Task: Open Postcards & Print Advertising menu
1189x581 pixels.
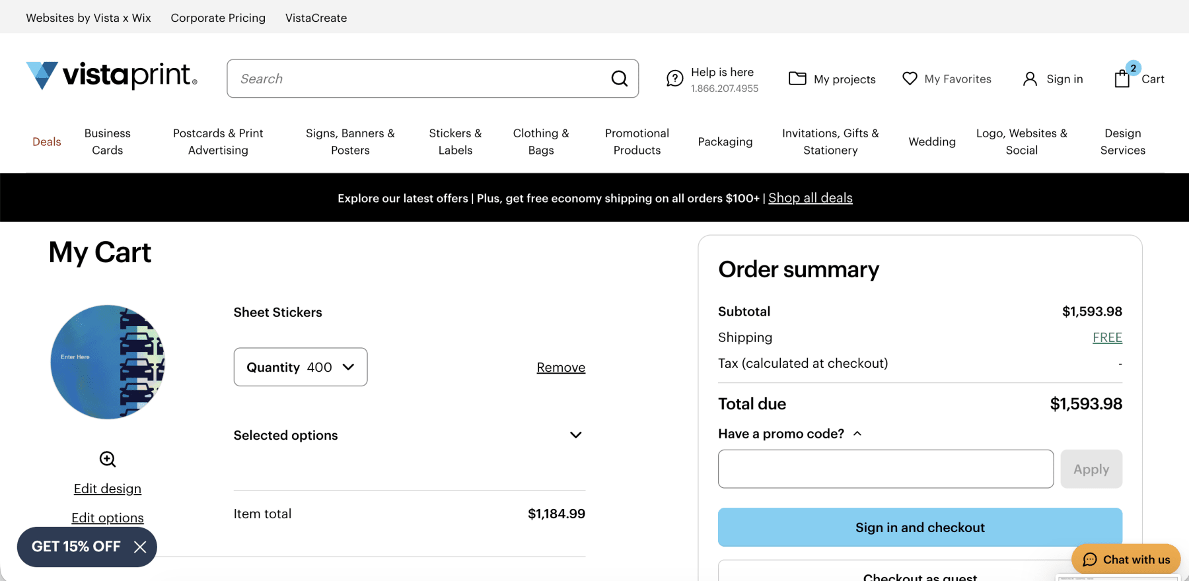Action: coord(218,142)
